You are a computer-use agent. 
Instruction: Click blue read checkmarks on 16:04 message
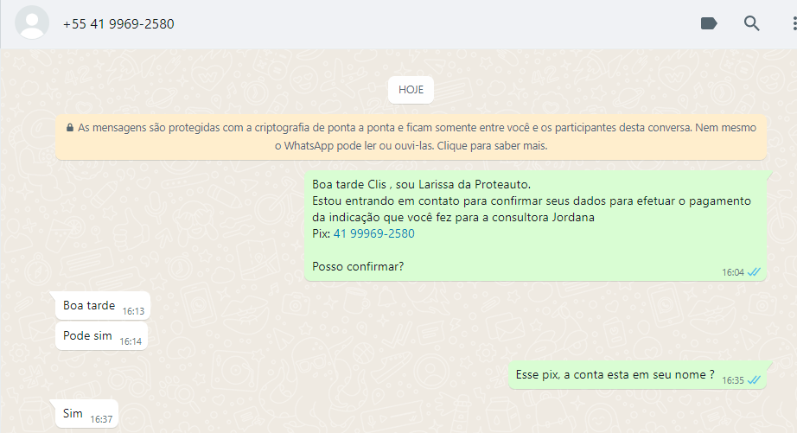click(x=754, y=271)
